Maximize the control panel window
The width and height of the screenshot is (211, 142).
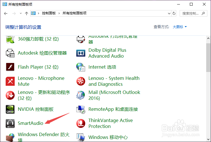pyautogui.click(x=191, y=4)
